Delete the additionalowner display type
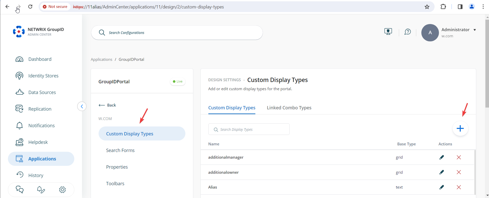Screen dimensions: 489x198 (x=459, y=172)
